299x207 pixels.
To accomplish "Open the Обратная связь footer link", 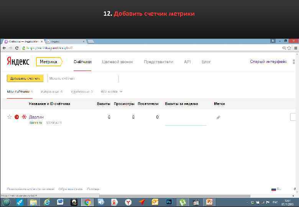I will (x=71, y=189).
